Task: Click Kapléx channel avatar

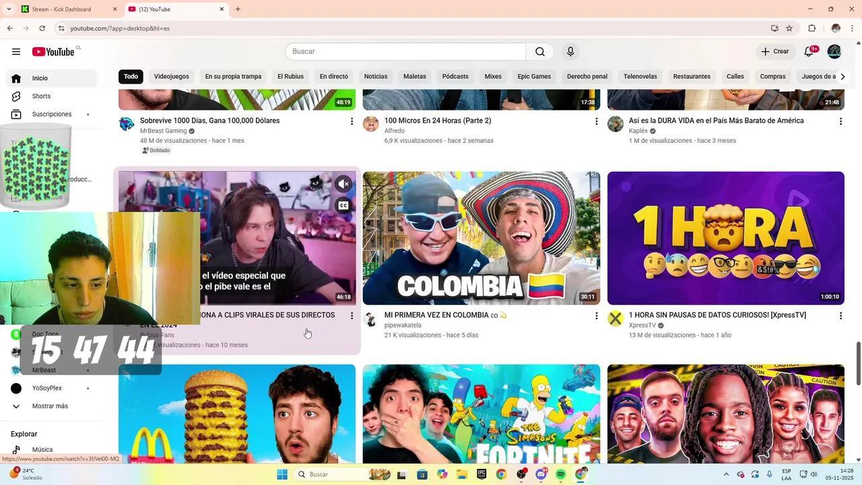Action: [x=616, y=124]
